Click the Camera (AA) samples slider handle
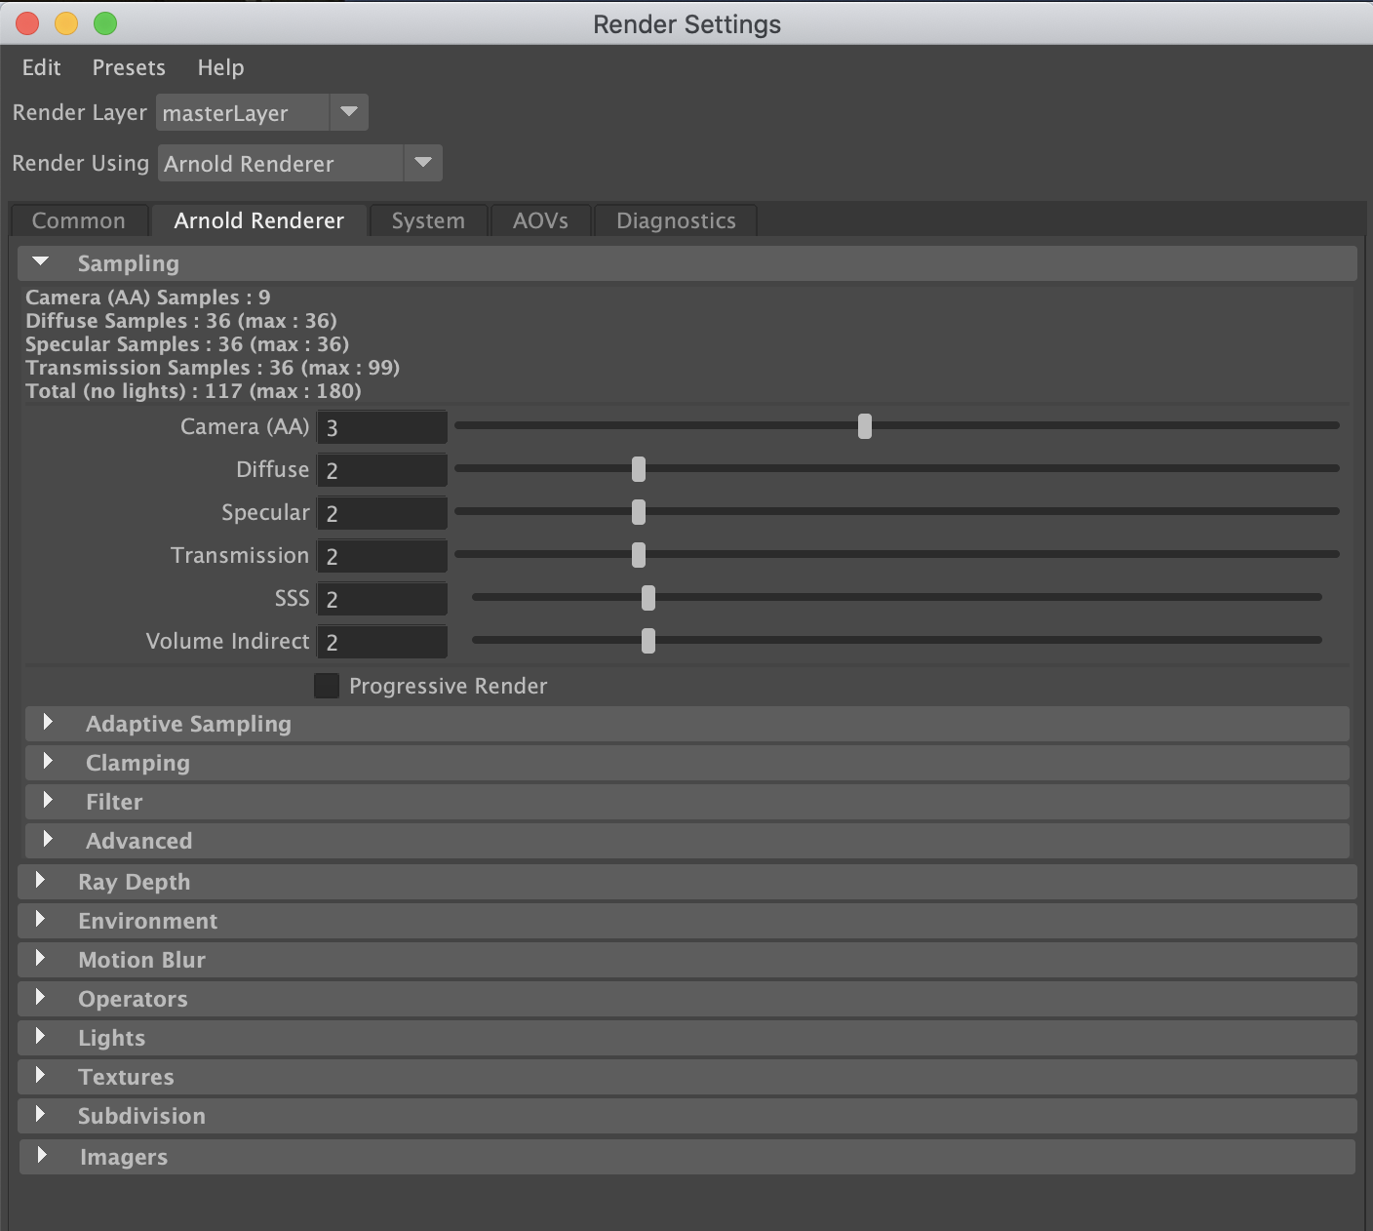 click(x=864, y=426)
